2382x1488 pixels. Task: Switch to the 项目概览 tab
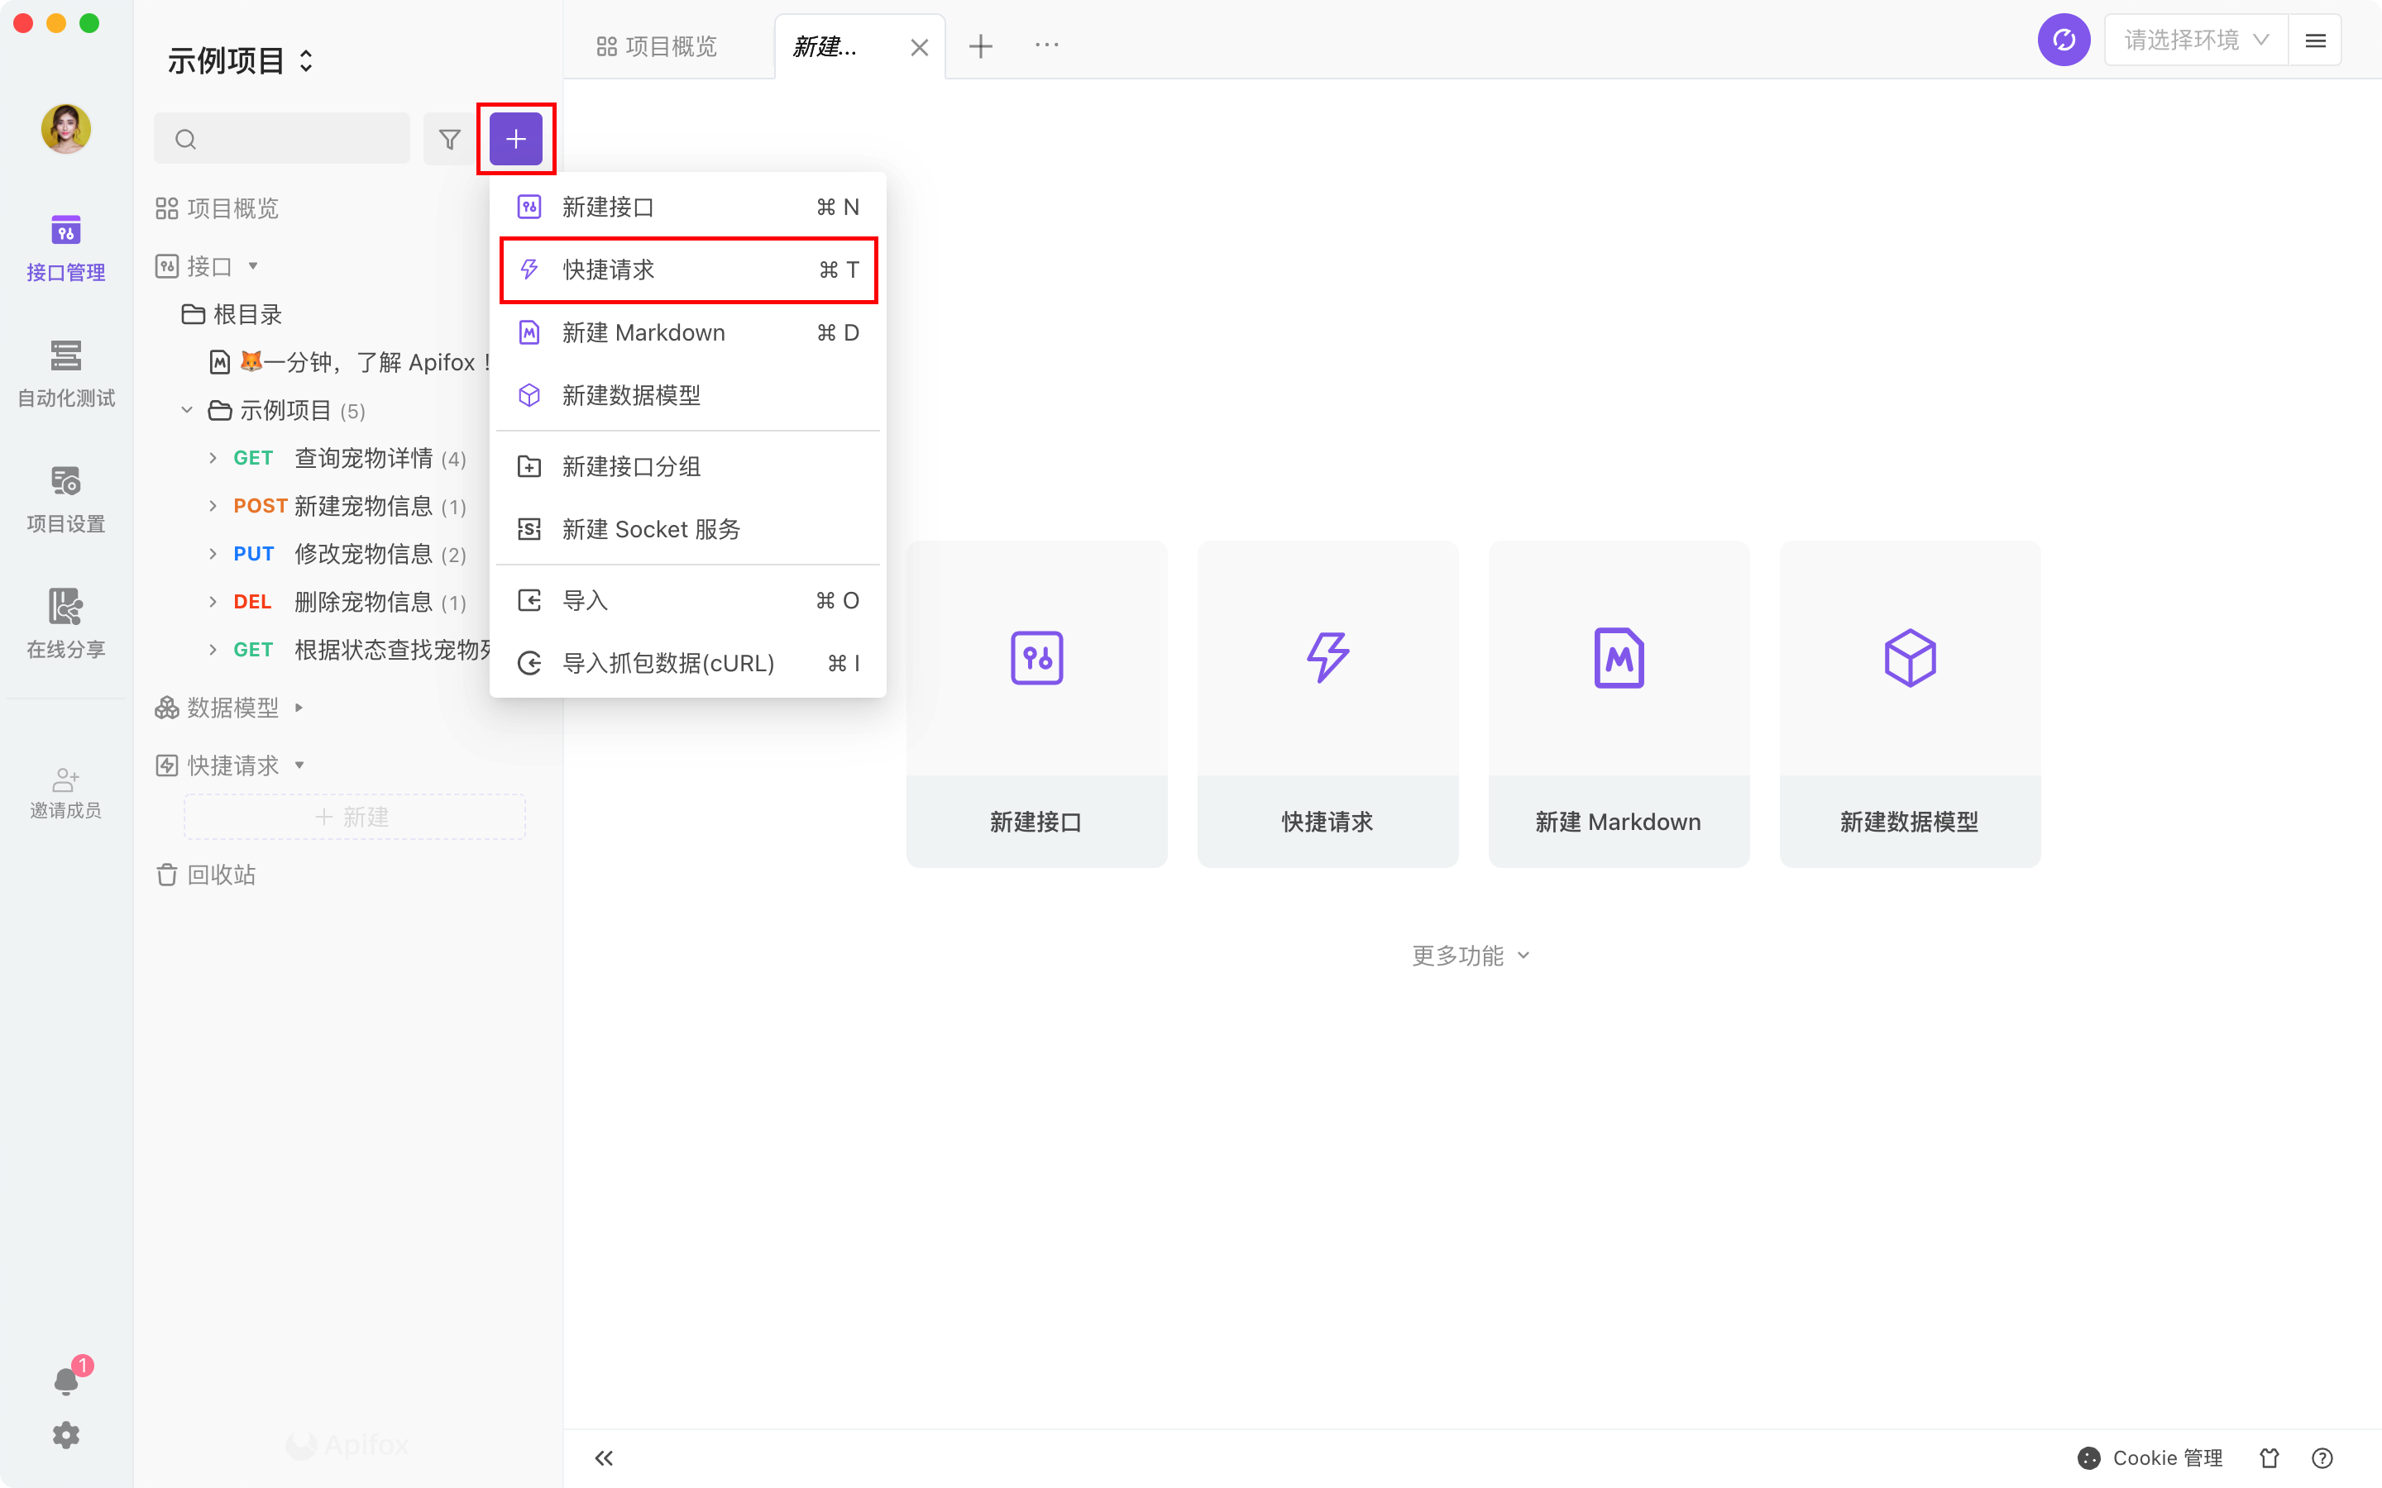click(x=658, y=46)
